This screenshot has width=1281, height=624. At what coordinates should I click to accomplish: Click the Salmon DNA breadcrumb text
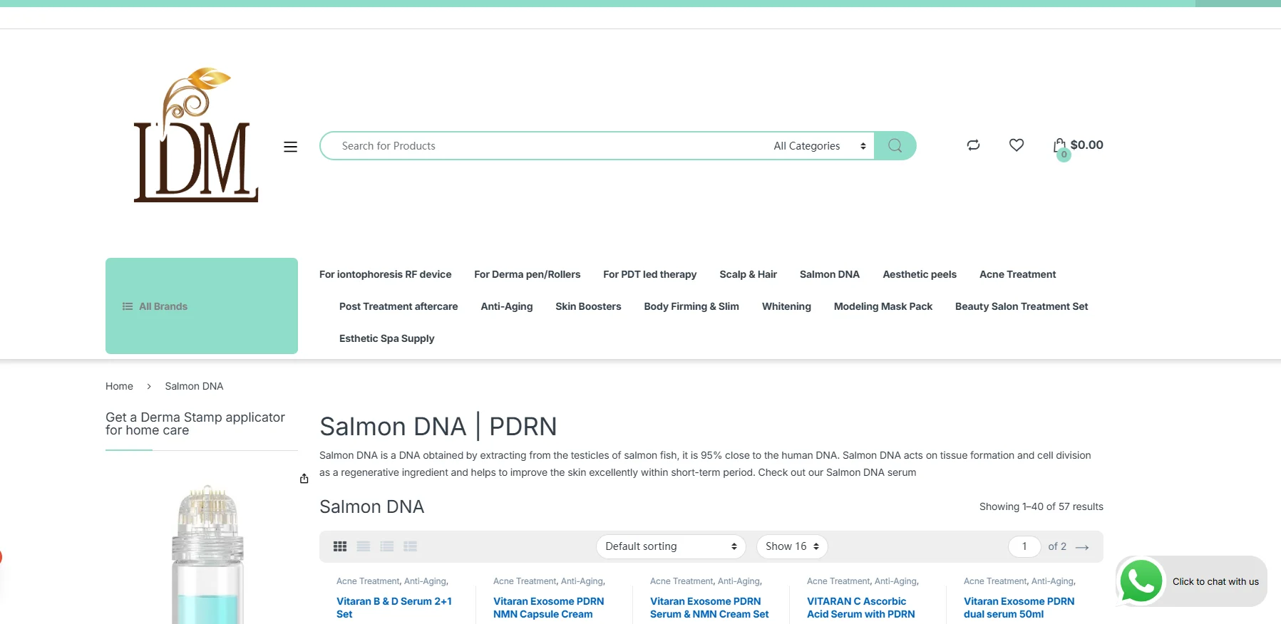pyautogui.click(x=194, y=386)
